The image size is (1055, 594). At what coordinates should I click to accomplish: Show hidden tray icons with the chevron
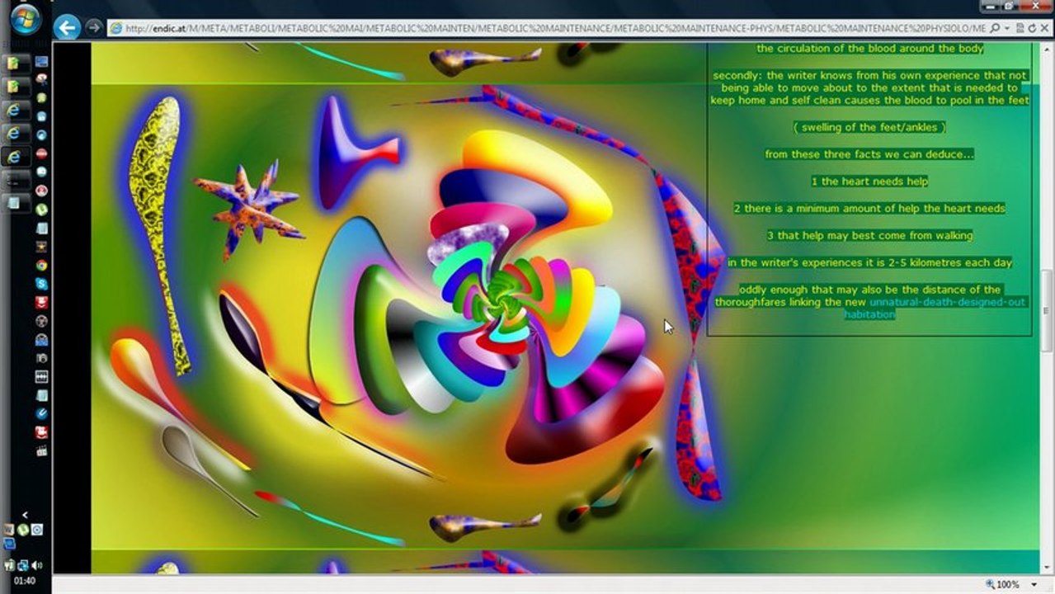tap(25, 515)
